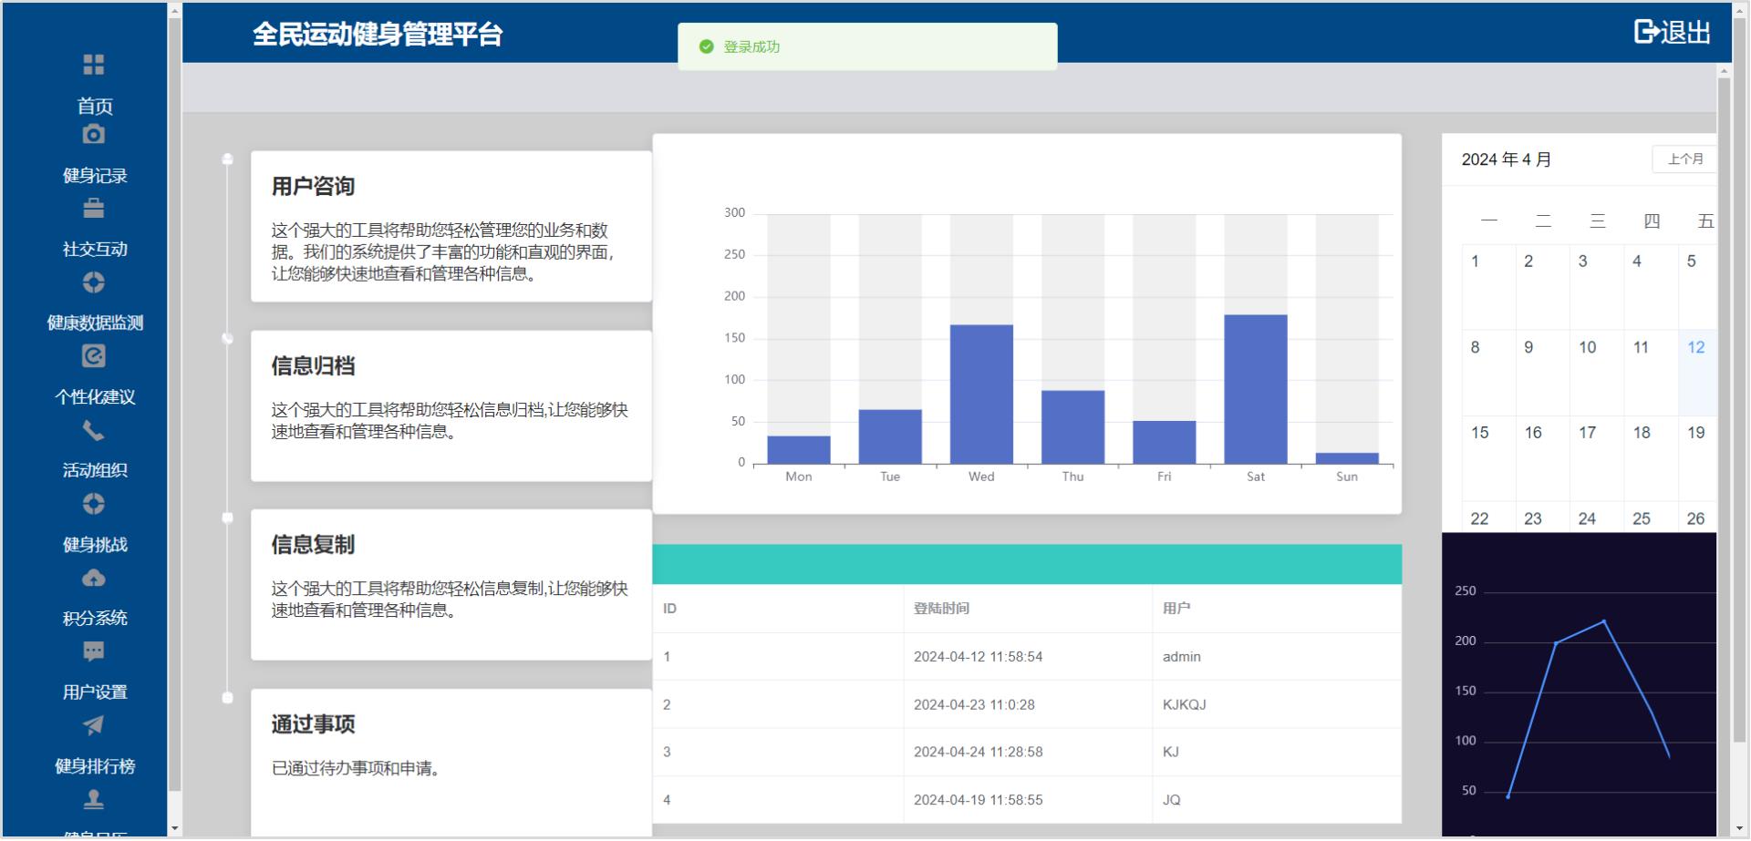Select April 12 in the calendar

point(1695,348)
